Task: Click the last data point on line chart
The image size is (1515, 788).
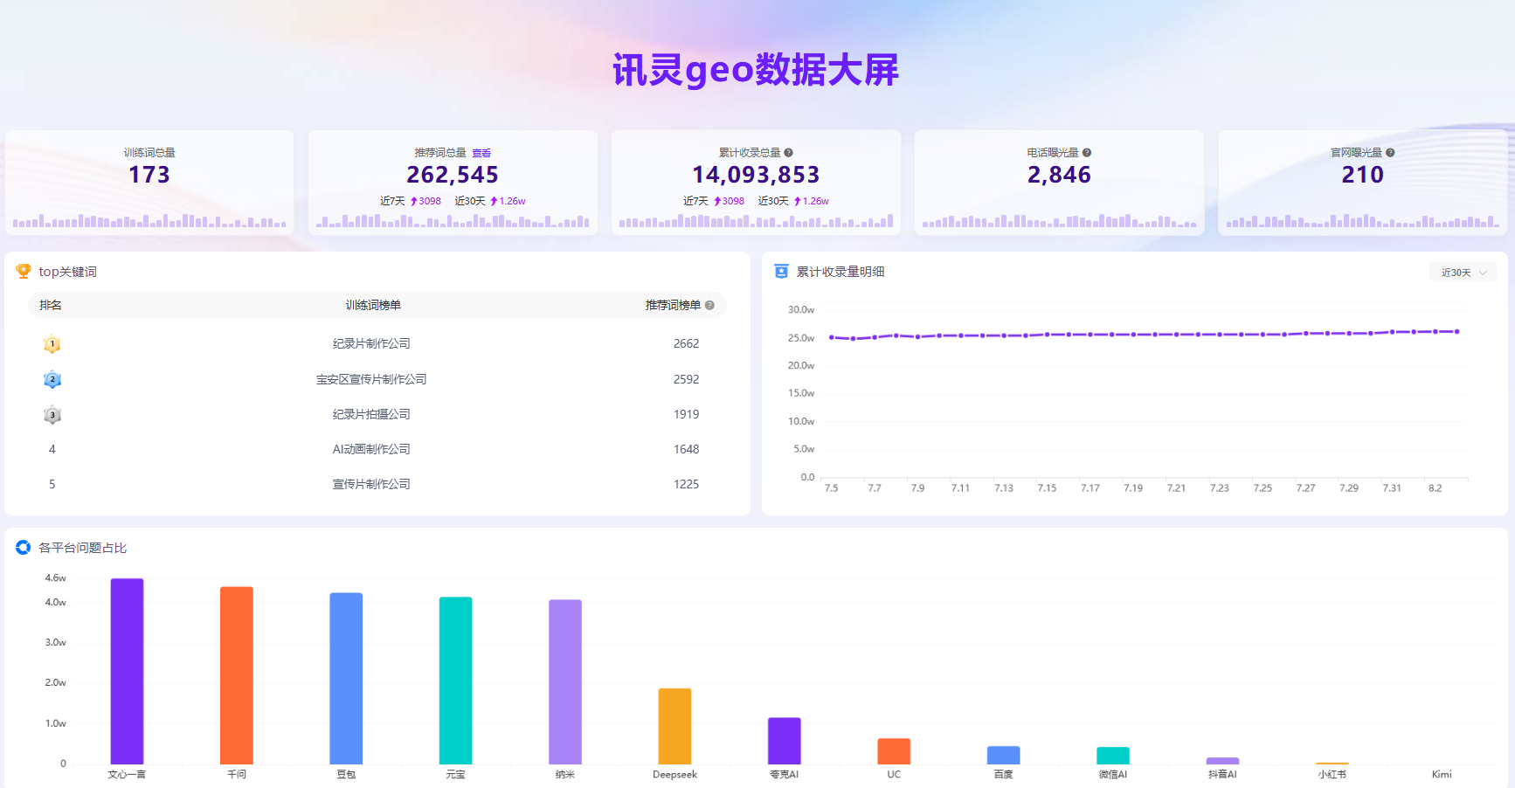Action: [x=1456, y=332]
